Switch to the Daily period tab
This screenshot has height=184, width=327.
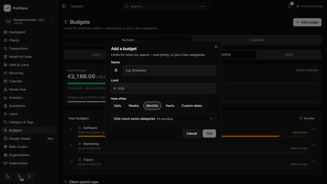pos(96,54)
